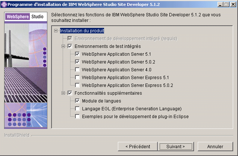
Task: Select the Module de langues label
Action: pos(101,101)
